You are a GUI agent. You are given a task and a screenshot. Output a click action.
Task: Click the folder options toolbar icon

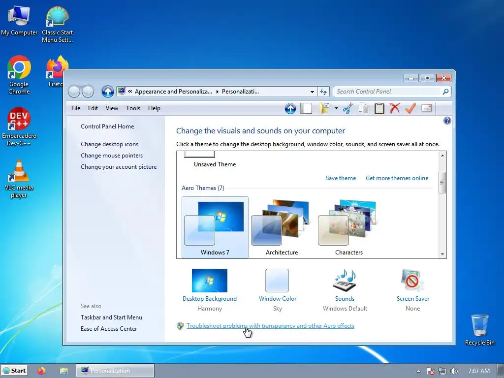[x=325, y=108]
